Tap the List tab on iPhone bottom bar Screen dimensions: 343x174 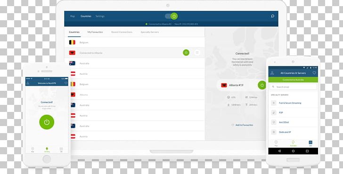(x=61, y=150)
